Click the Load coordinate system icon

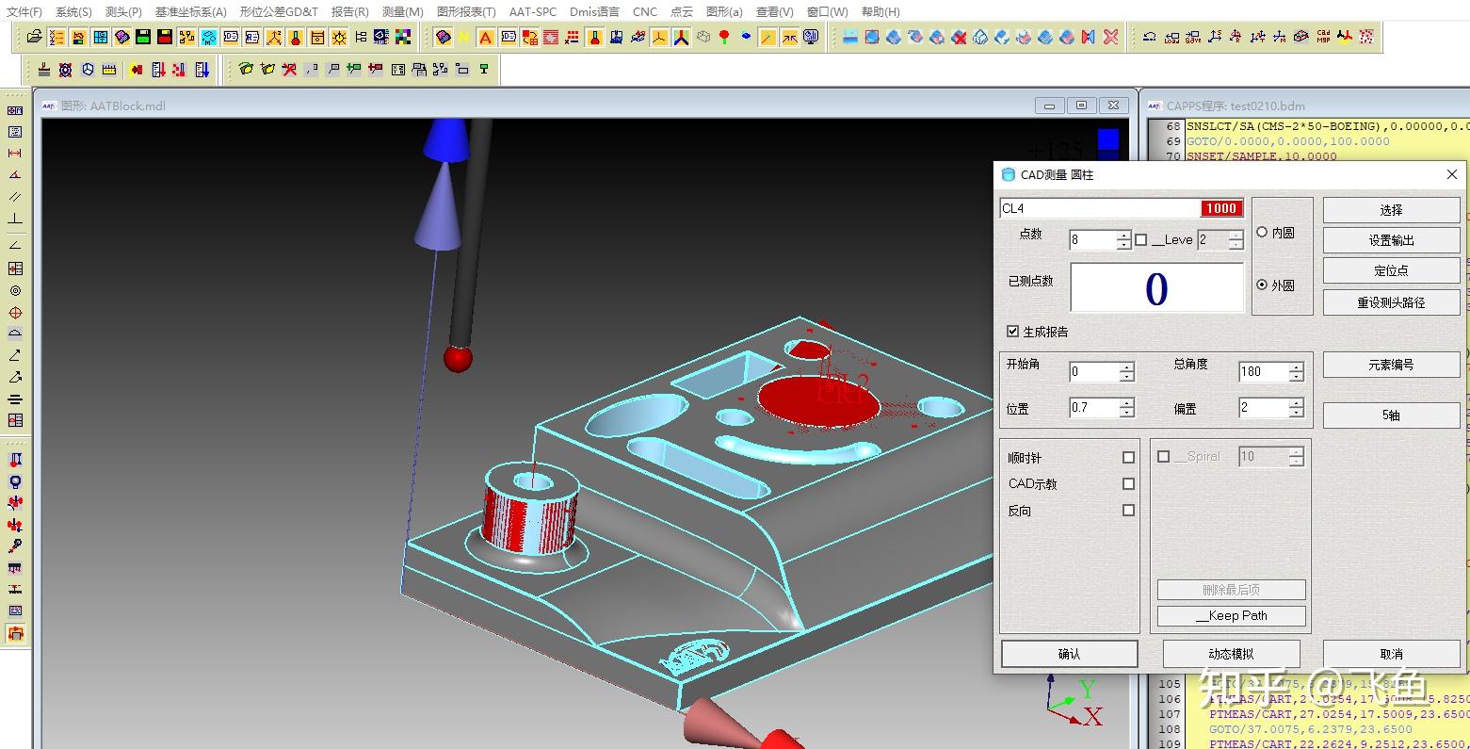pyautogui.click(x=1171, y=37)
